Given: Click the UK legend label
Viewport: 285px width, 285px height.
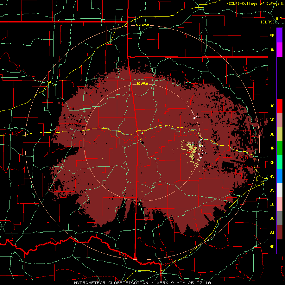Looking at the screenshot, I should (x=272, y=50).
